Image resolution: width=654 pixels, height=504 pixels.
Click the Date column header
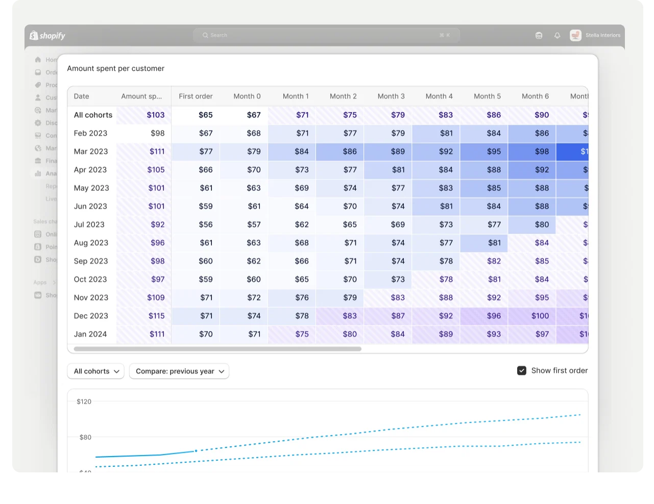point(82,96)
